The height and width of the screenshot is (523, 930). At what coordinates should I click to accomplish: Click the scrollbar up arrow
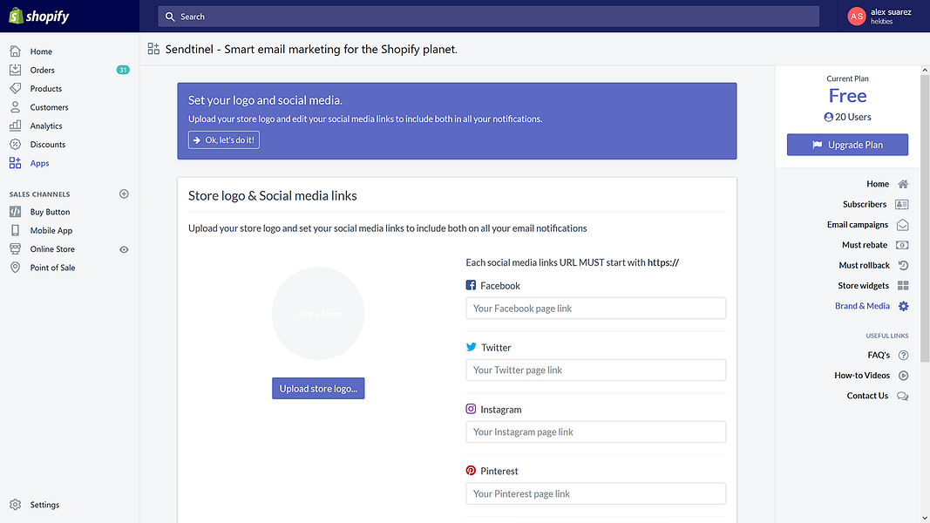tap(925, 70)
